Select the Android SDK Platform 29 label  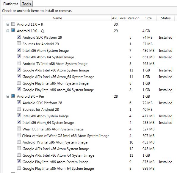[x=42, y=38]
